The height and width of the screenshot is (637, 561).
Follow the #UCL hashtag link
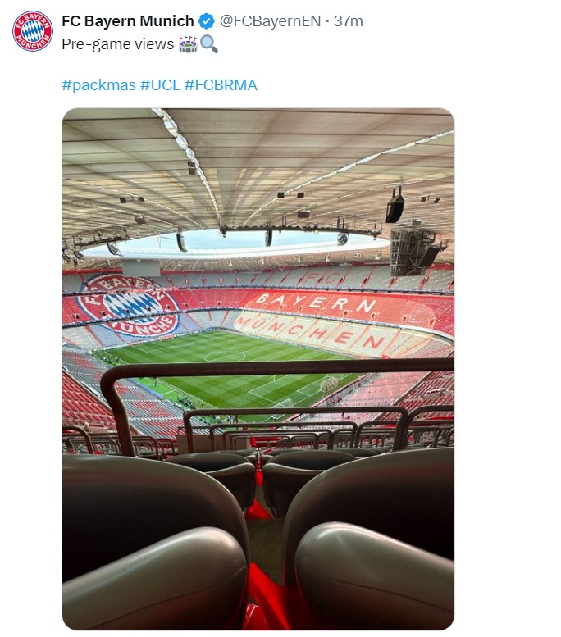tap(160, 84)
